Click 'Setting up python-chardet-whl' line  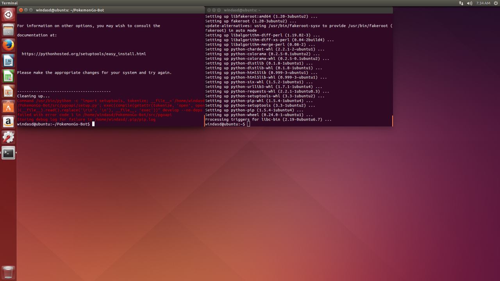(x=265, y=49)
